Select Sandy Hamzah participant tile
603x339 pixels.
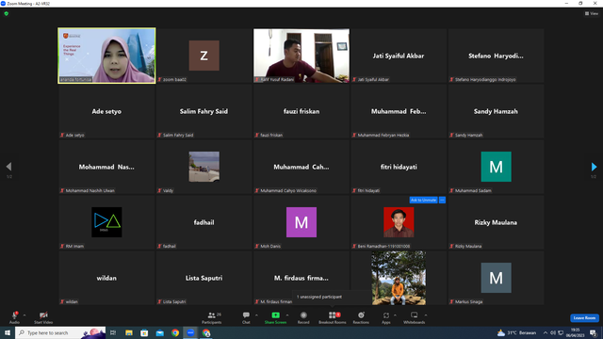pos(497,111)
